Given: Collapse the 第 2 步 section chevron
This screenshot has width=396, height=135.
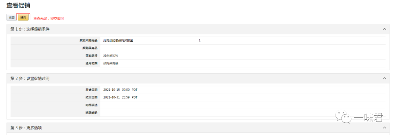Looking at the screenshot, I should [x=384, y=78].
